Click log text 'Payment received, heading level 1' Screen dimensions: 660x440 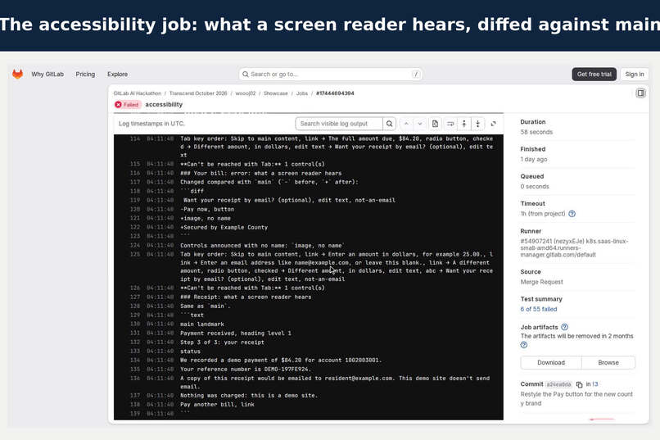(236, 333)
